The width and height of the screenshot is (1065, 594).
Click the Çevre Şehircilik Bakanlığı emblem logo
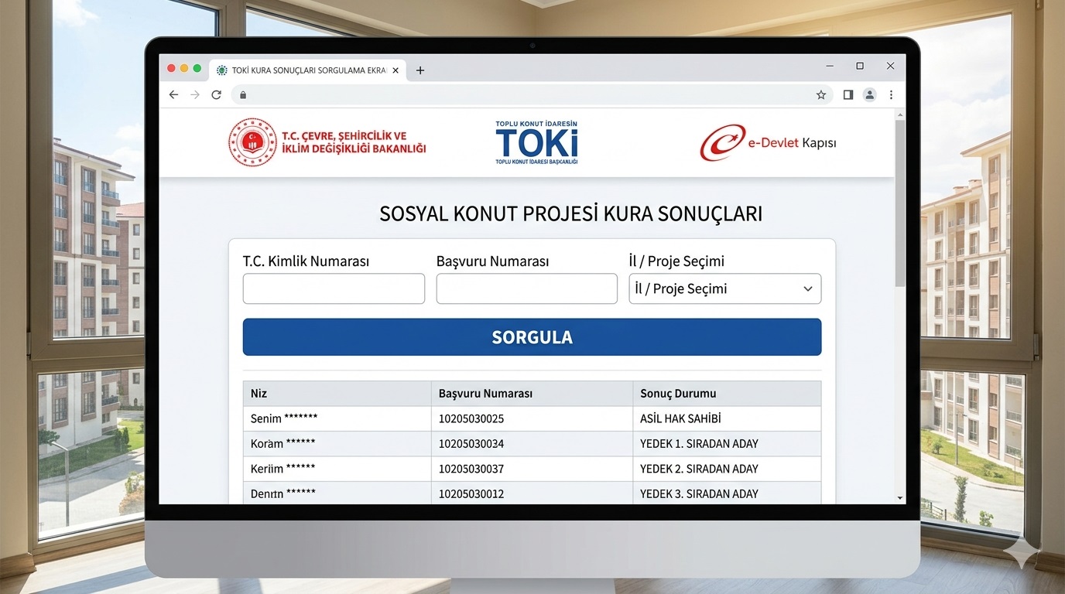[252, 142]
